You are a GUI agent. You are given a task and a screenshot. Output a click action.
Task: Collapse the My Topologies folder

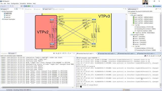coord(1,12)
